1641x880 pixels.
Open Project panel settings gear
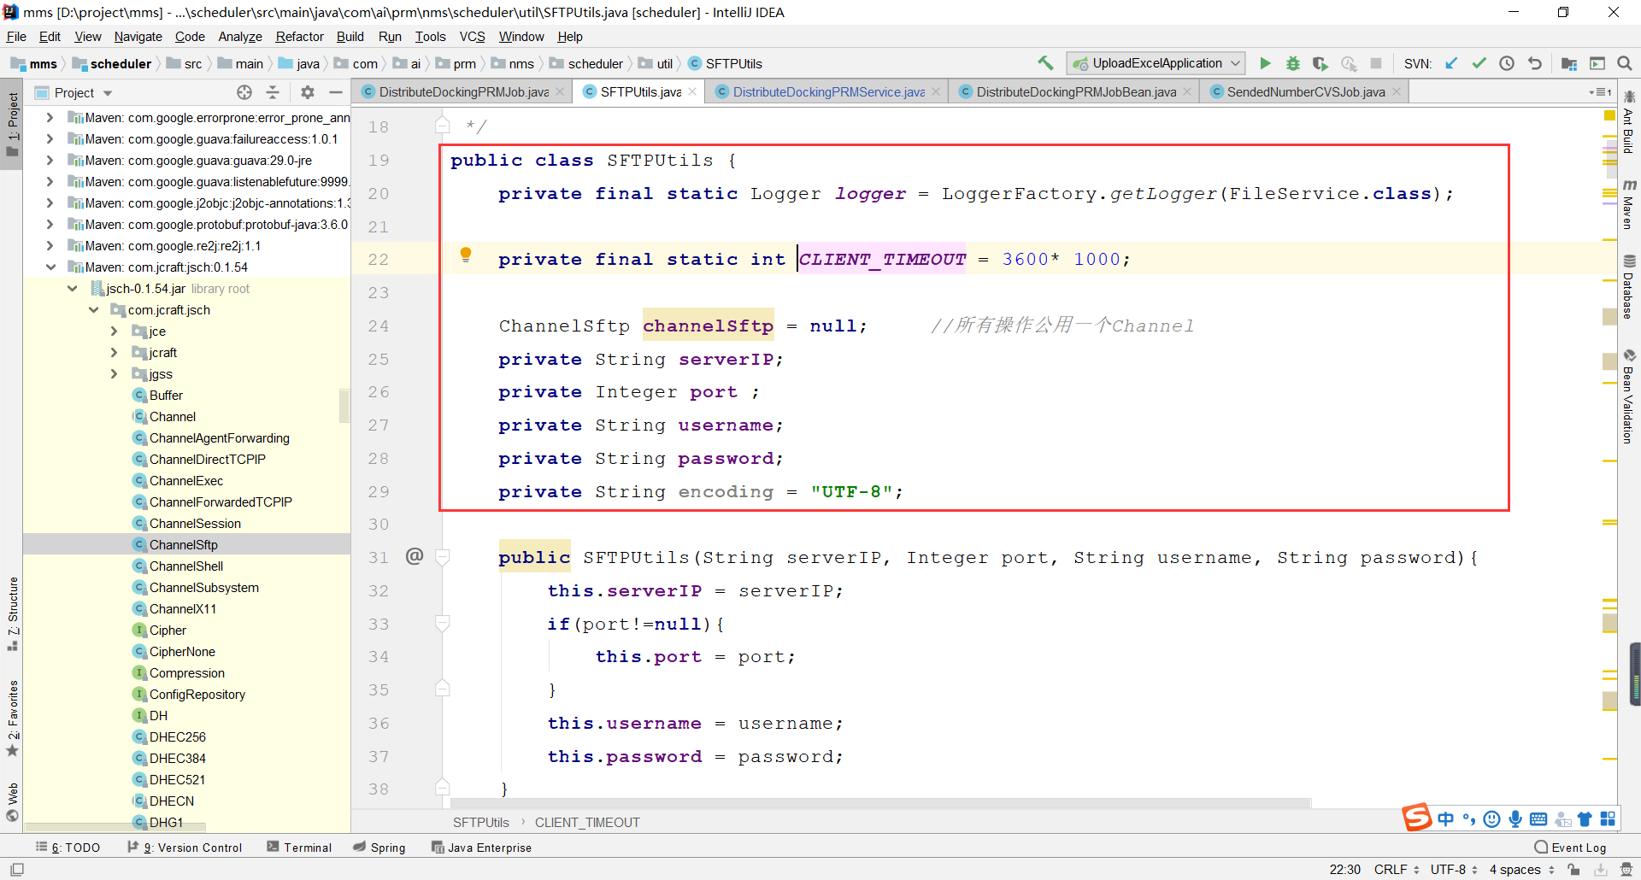[308, 92]
